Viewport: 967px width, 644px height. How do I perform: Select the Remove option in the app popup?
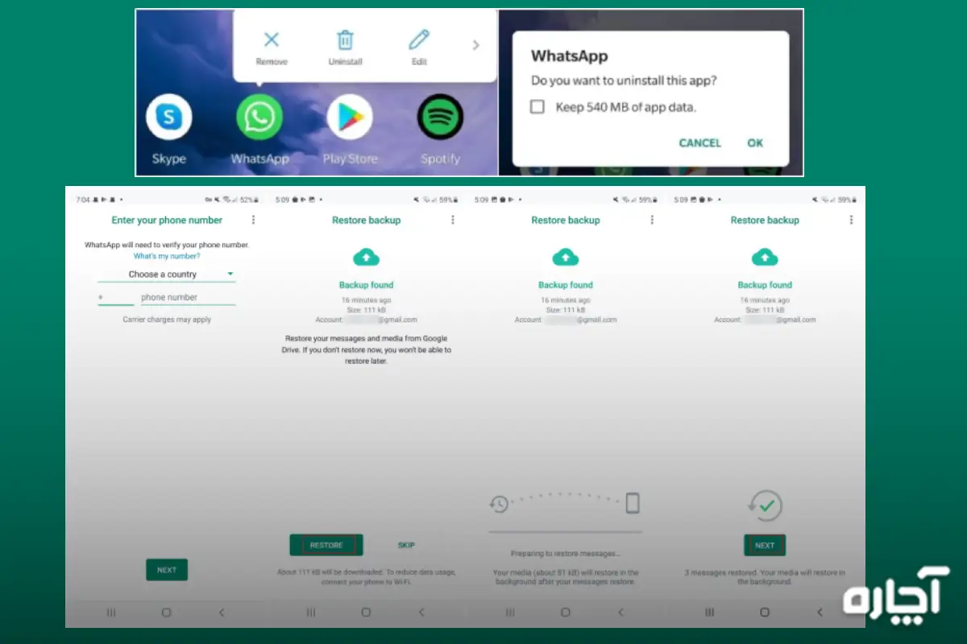click(x=271, y=40)
